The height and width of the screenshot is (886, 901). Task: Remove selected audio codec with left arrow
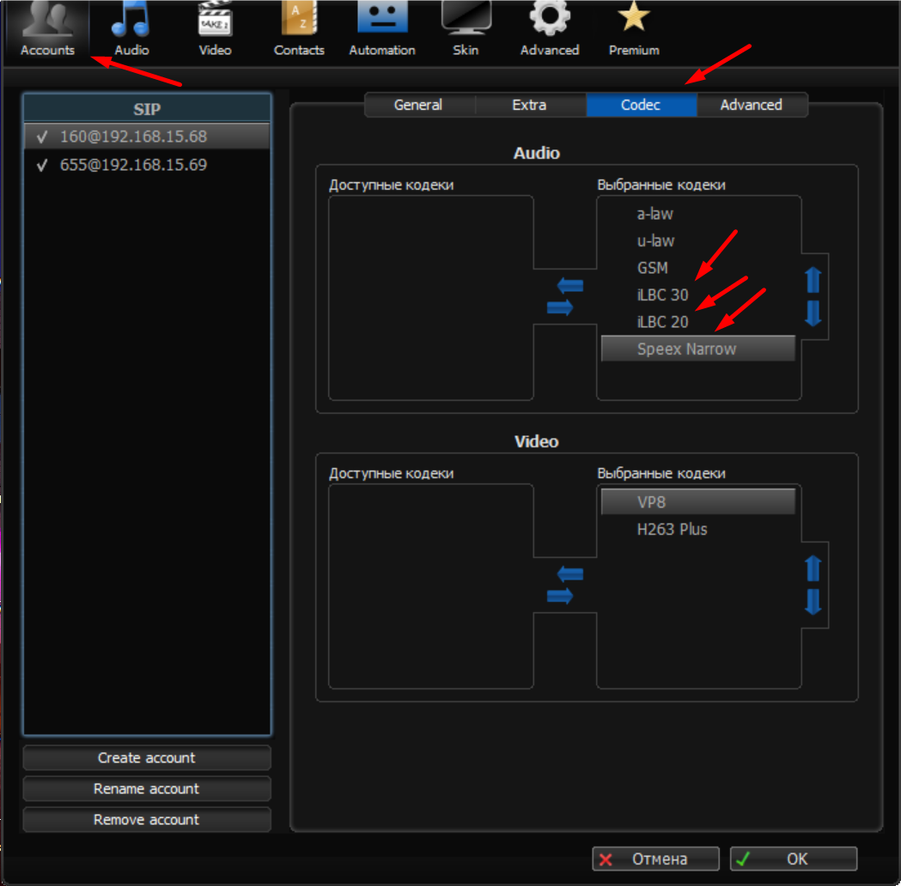point(570,285)
